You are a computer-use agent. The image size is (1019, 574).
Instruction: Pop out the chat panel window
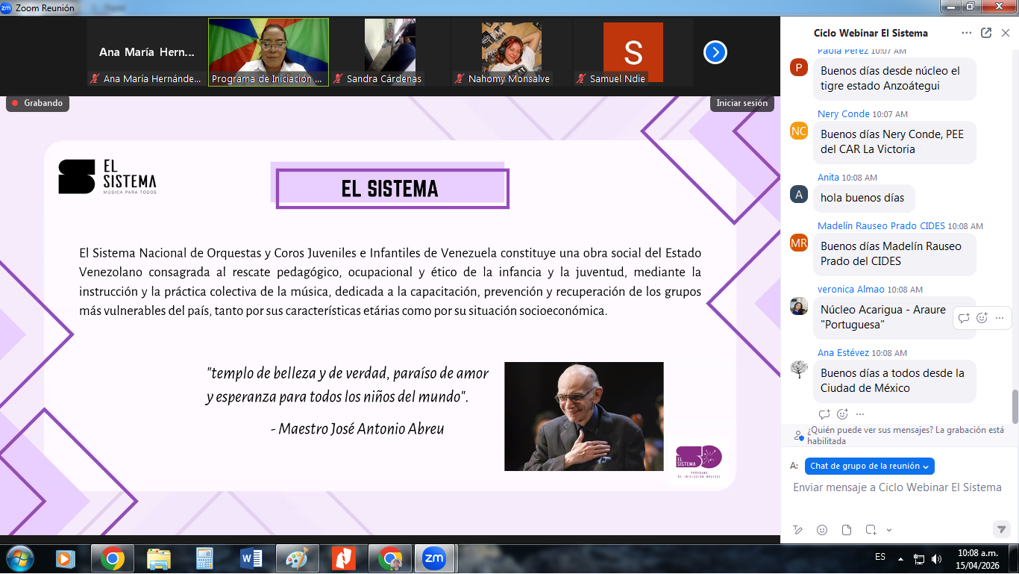point(986,33)
